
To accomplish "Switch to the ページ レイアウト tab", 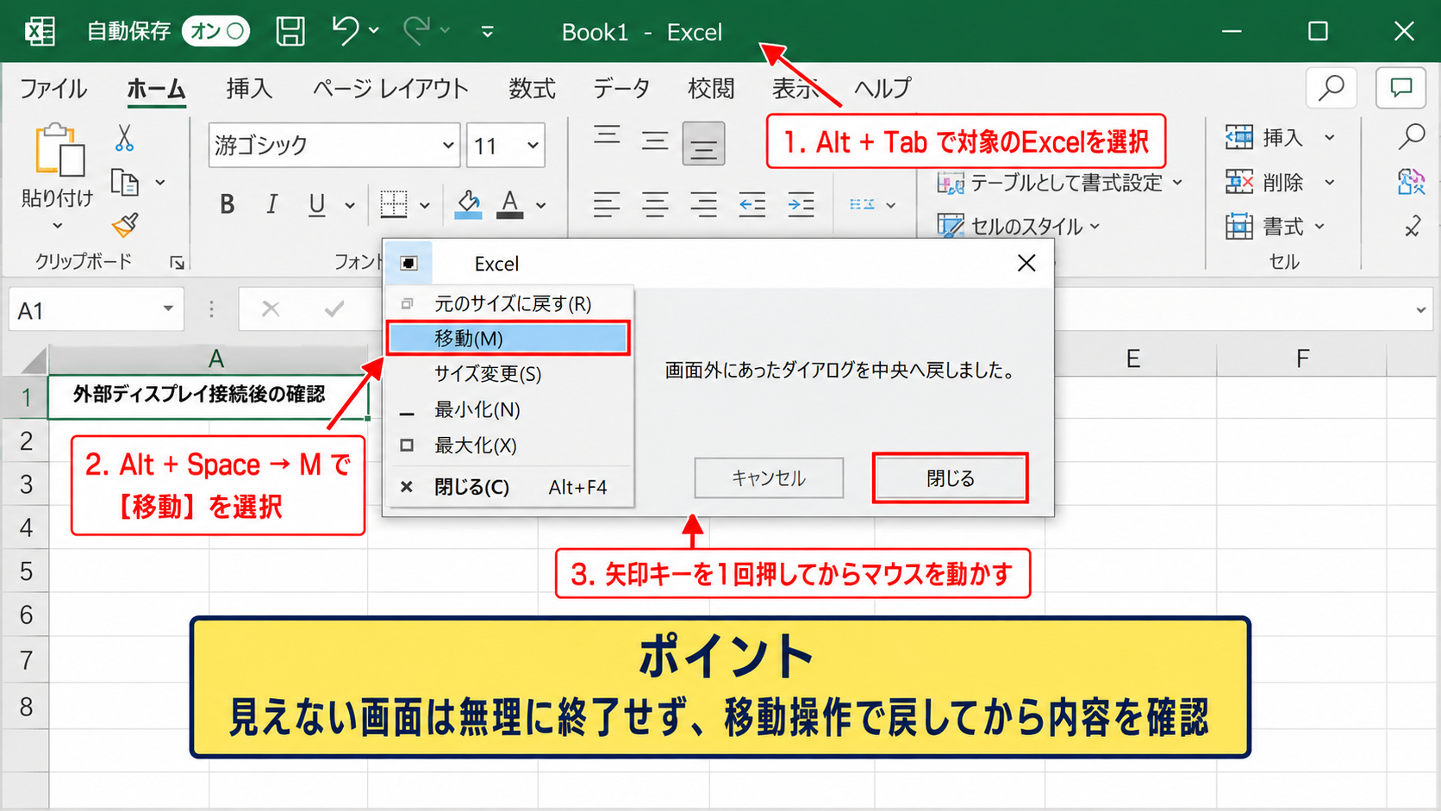I will pos(390,88).
